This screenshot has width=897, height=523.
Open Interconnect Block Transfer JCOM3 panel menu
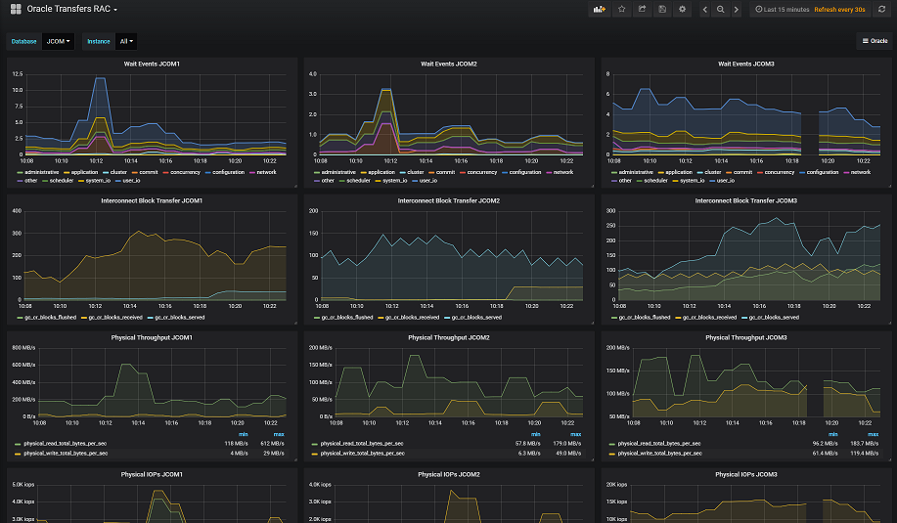click(x=746, y=200)
